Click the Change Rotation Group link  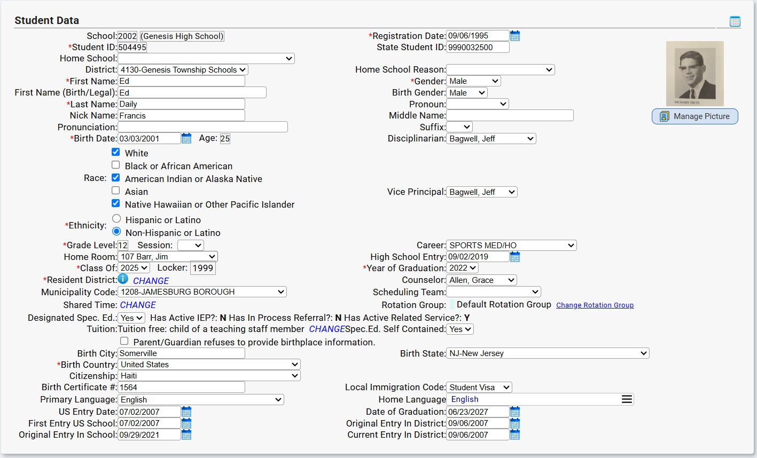tap(595, 305)
